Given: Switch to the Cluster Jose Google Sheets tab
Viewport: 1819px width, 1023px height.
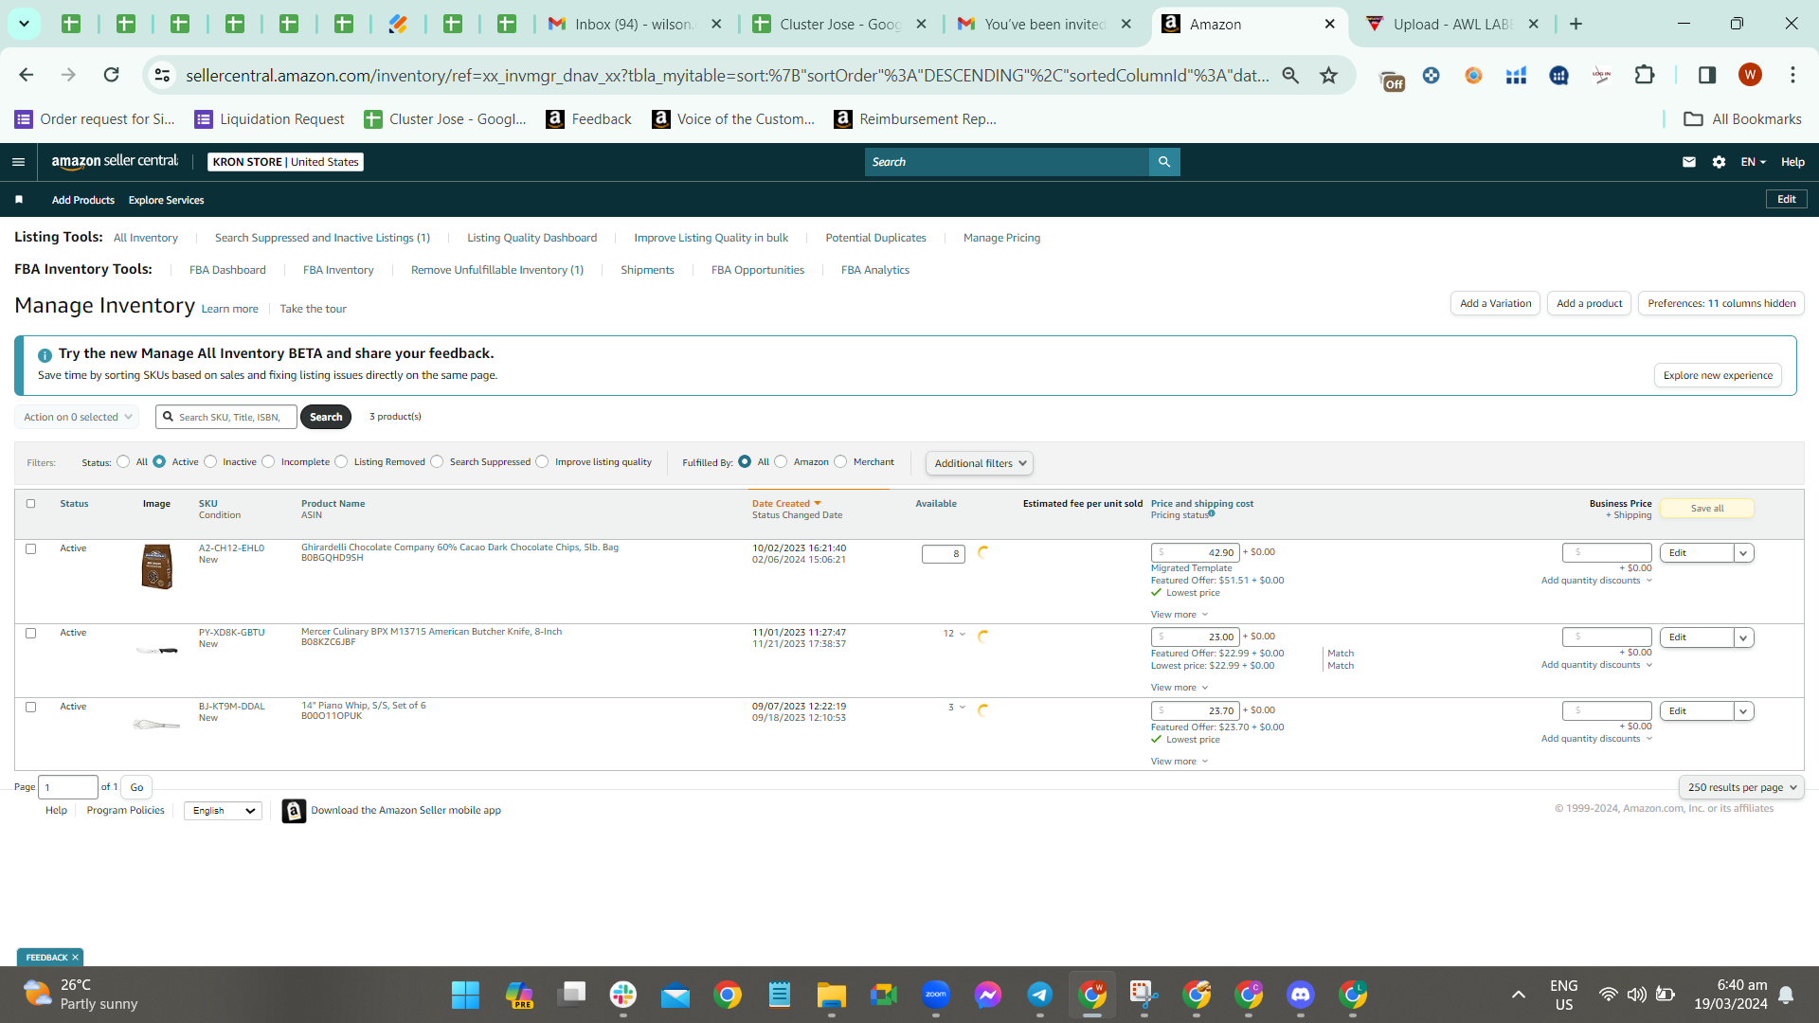Looking at the screenshot, I should (x=841, y=25).
